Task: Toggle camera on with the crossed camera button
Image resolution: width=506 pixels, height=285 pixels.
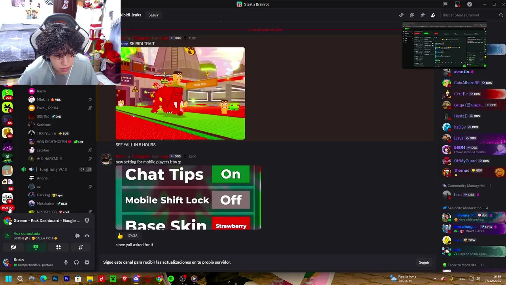Action: click(13, 247)
